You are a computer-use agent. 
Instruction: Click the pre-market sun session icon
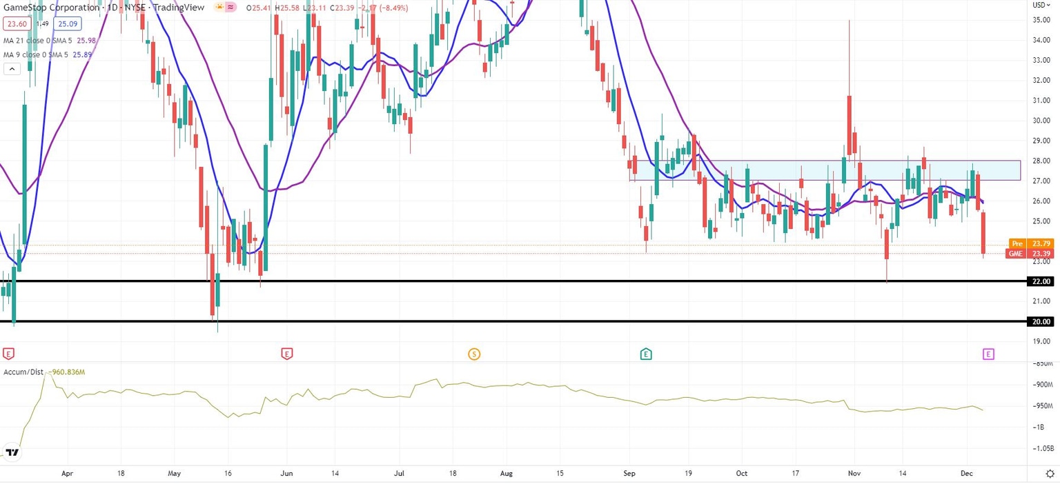[x=219, y=8]
